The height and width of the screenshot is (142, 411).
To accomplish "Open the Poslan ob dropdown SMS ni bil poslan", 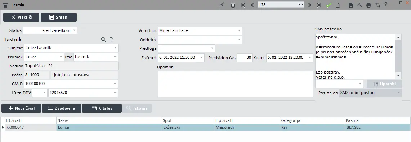I will [x=399, y=93].
